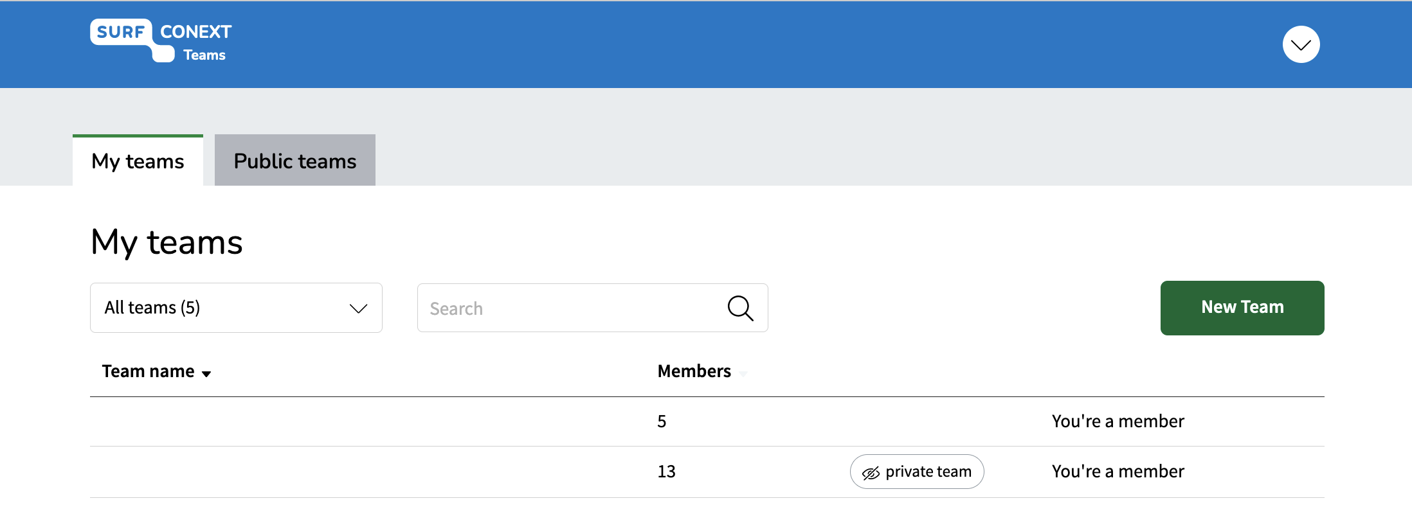The height and width of the screenshot is (505, 1412).
Task: Click the member count 5 cell
Action: click(x=662, y=421)
